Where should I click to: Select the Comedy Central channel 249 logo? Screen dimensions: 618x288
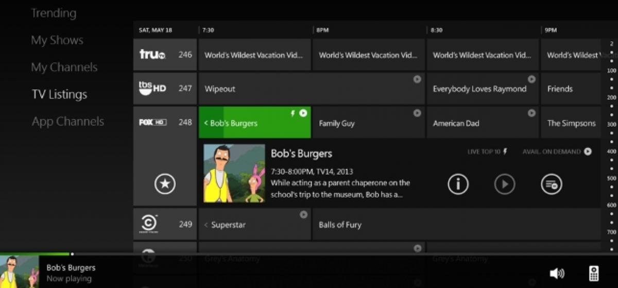pos(149,224)
